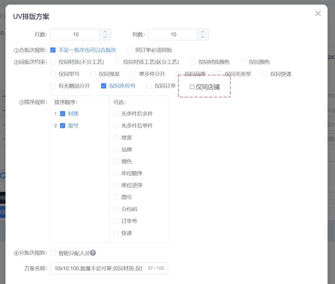
Task: Add 先单件后多件 to sorting options
Action: [116, 114]
